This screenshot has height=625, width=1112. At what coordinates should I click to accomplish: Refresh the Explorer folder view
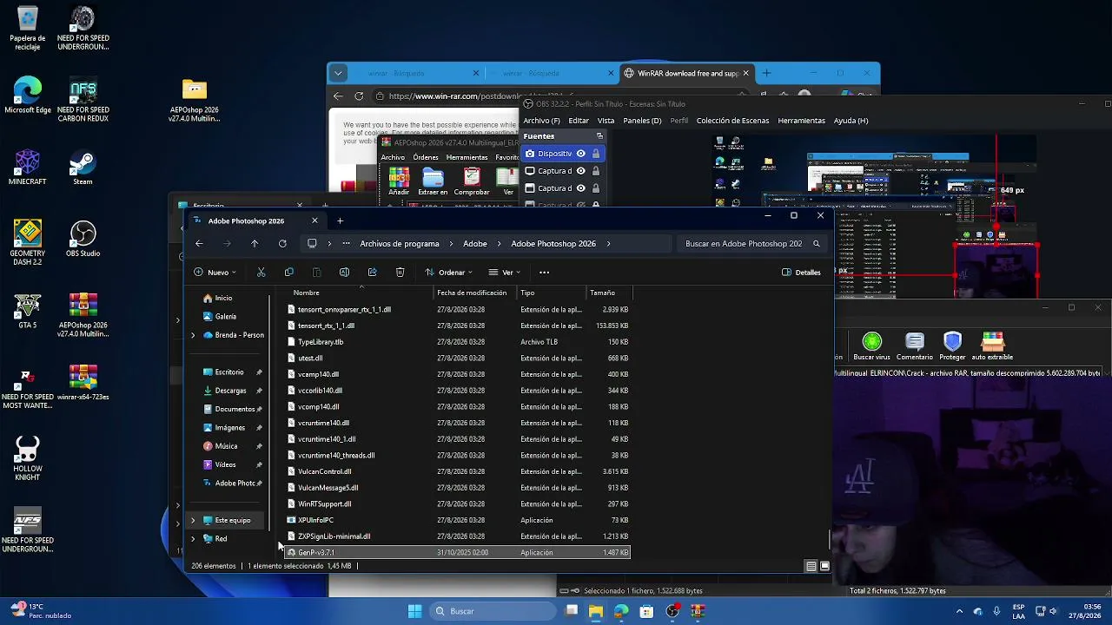coord(282,244)
